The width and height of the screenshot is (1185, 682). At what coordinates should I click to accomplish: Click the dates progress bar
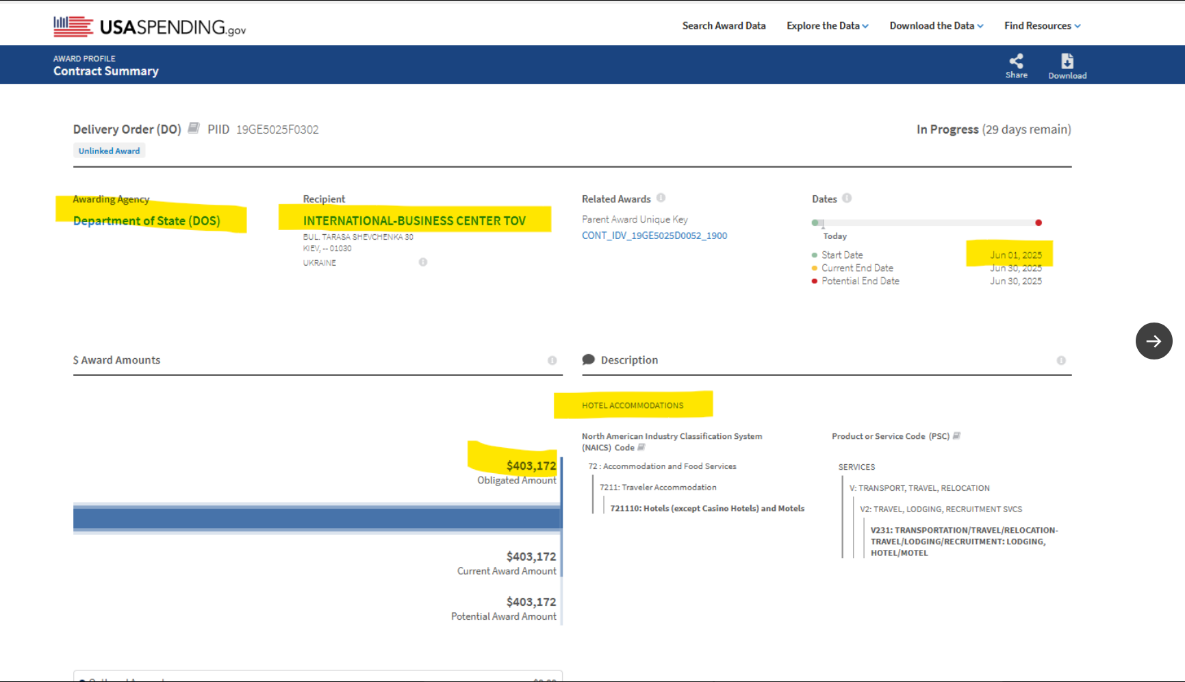[x=928, y=223]
